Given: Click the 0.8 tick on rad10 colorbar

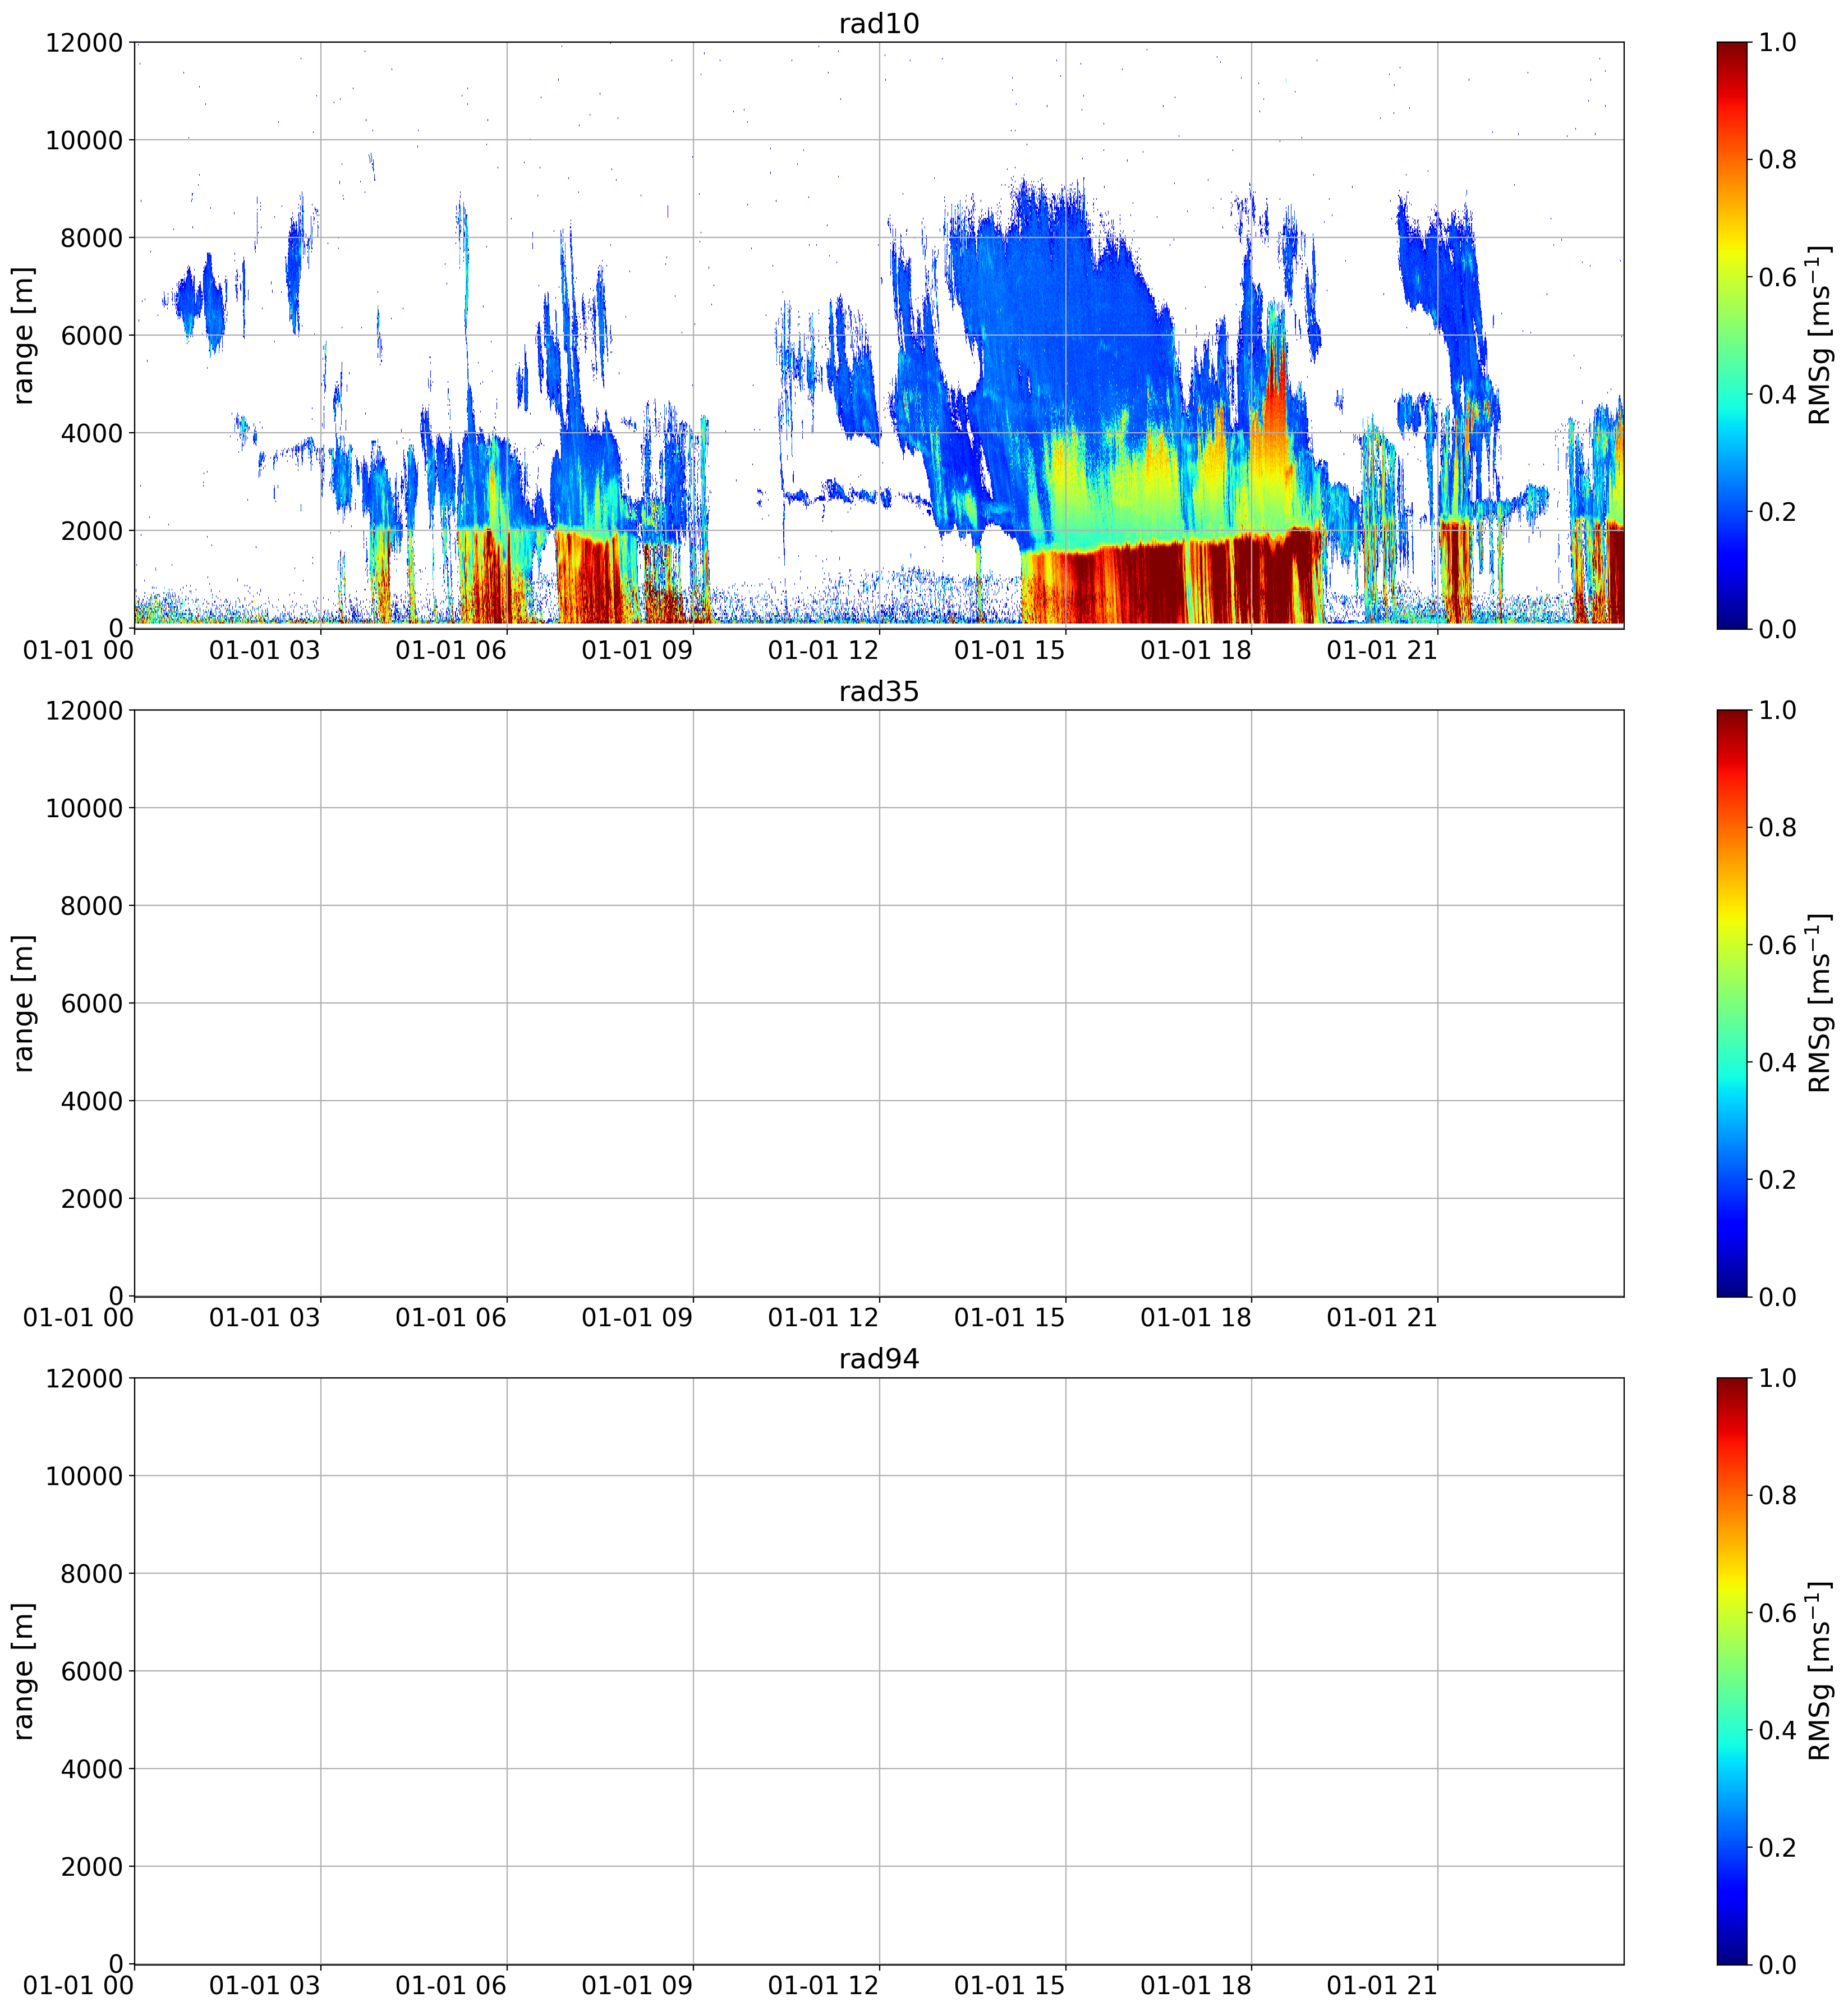Looking at the screenshot, I should 1777,159.
